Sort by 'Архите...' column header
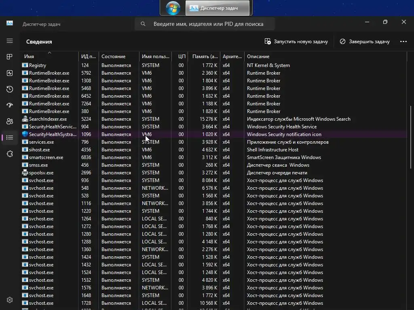 (232, 57)
